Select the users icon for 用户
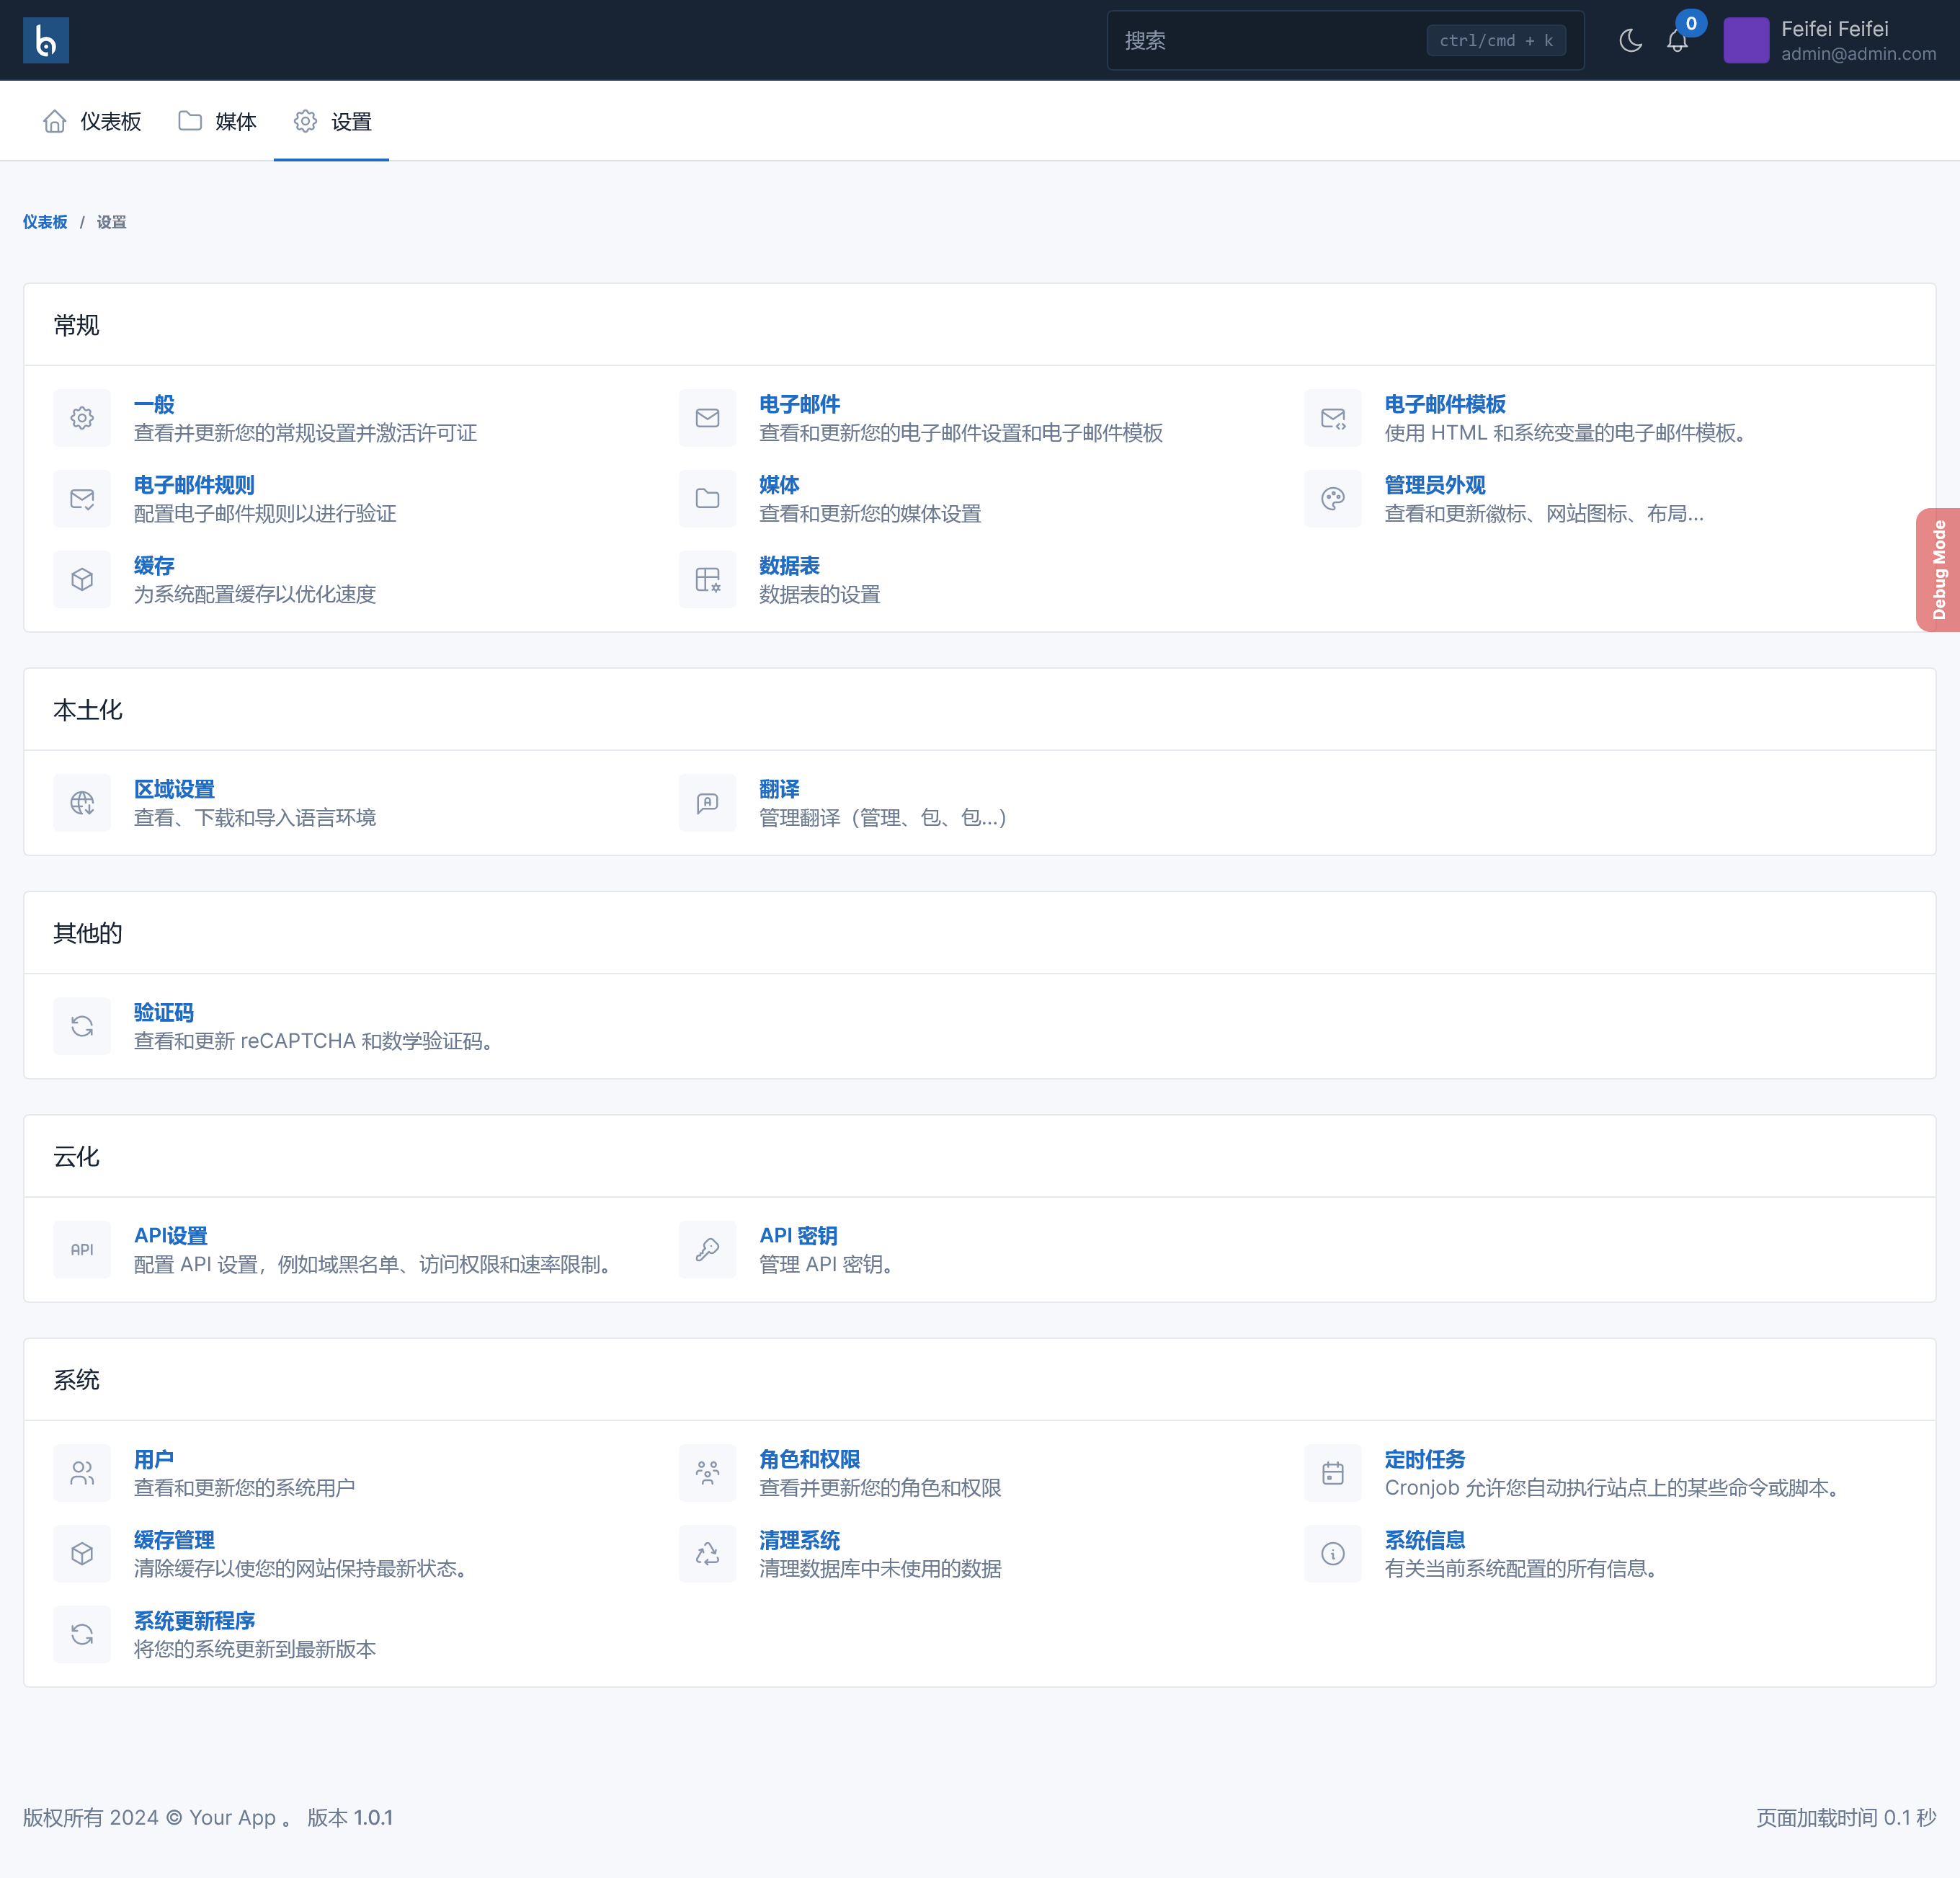Screen dimensions: 1960x1878 click(x=82, y=1472)
